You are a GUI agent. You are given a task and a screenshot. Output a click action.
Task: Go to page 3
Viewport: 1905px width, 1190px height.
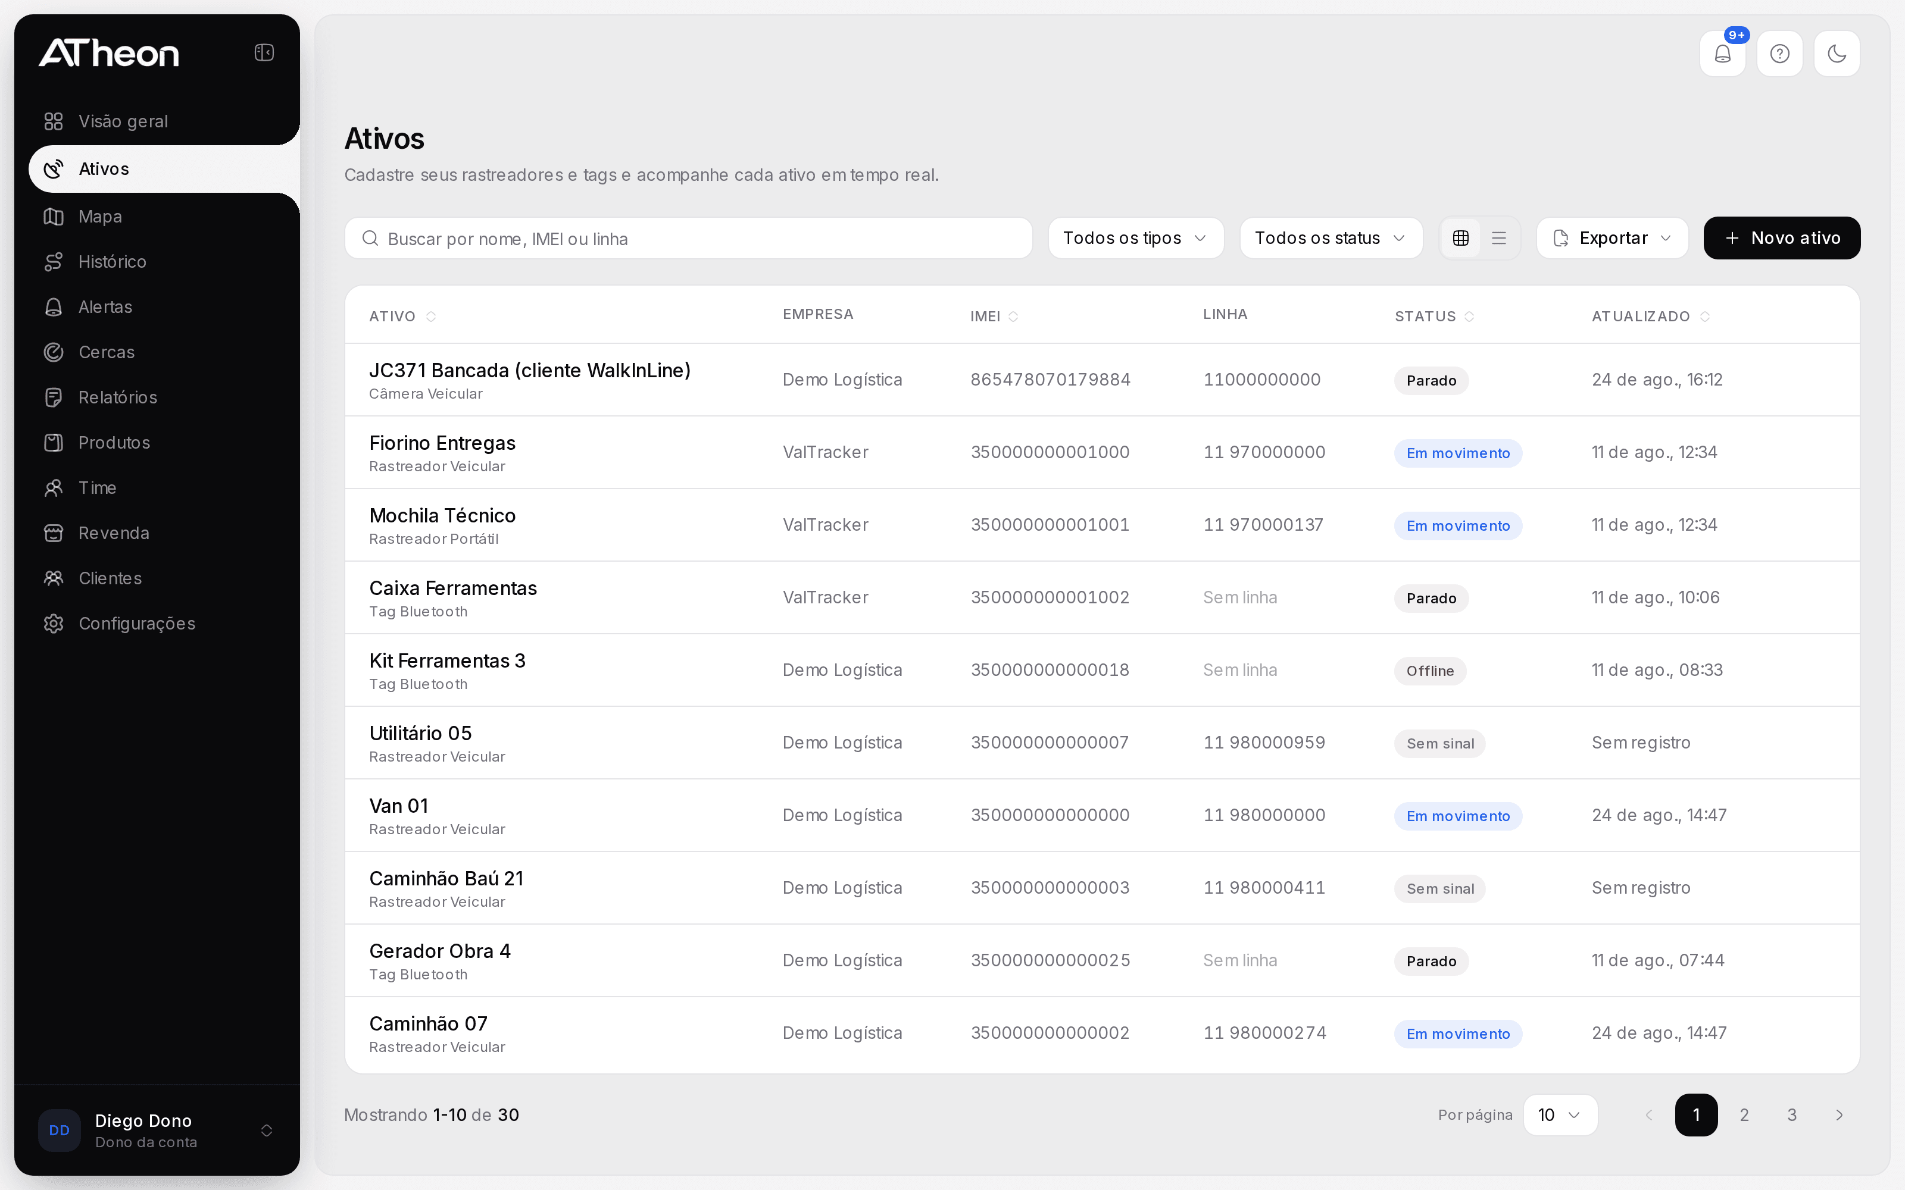point(1792,1114)
